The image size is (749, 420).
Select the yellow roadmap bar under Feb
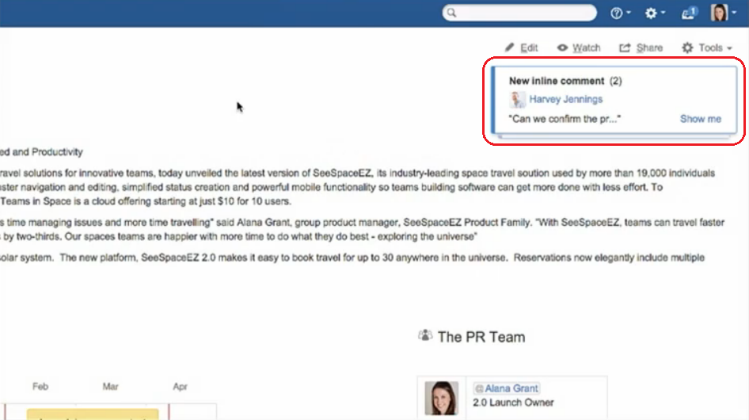coord(93,414)
